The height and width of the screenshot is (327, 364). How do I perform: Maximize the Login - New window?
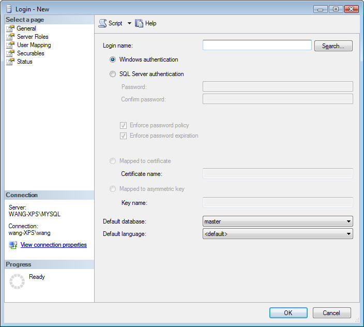(336, 9)
